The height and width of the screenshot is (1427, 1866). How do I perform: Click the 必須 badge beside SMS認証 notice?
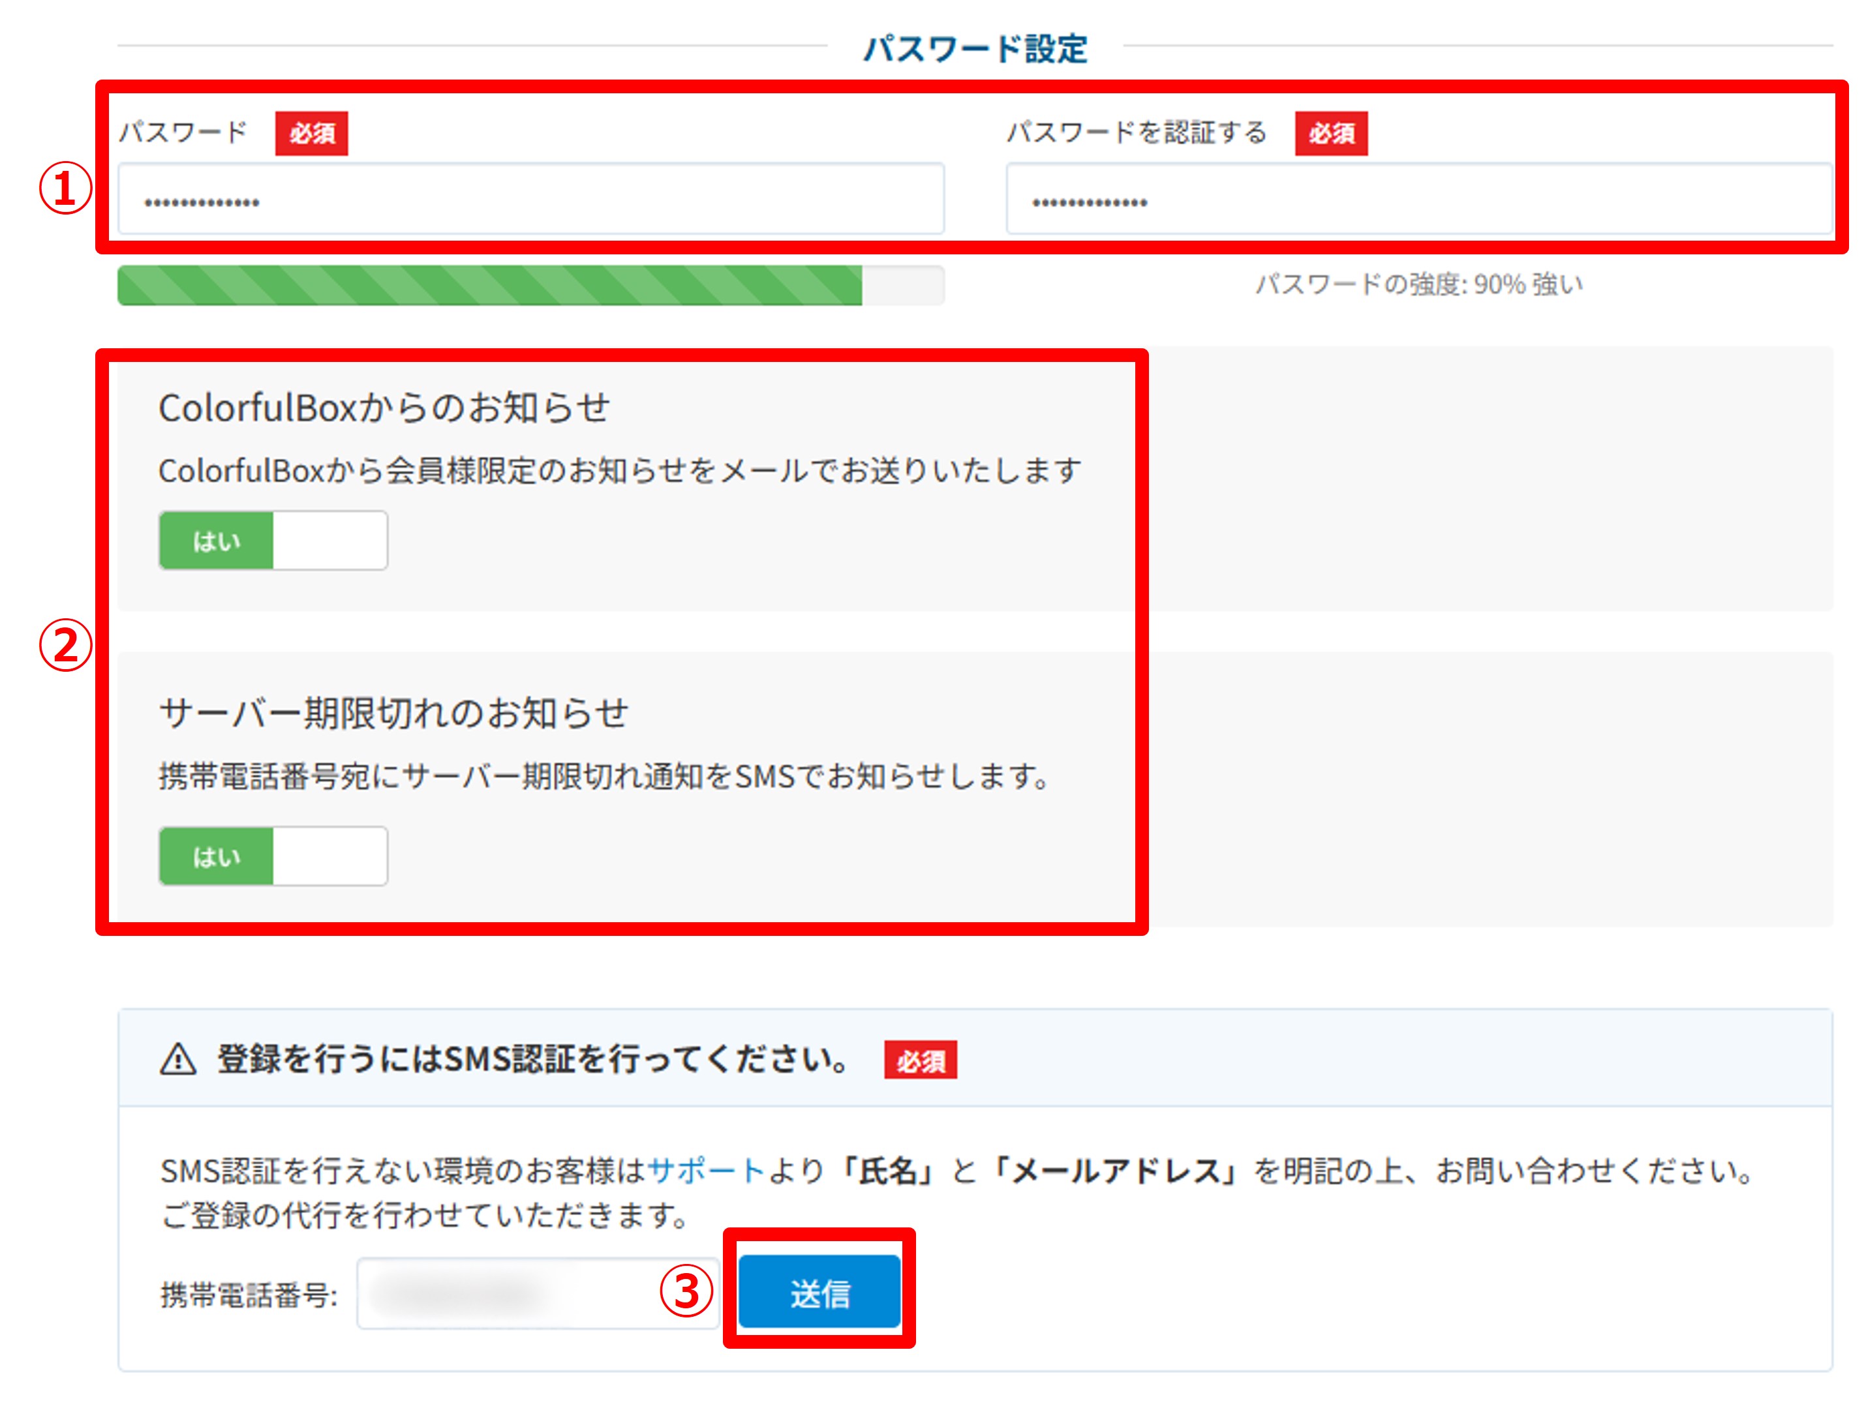click(x=920, y=1059)
